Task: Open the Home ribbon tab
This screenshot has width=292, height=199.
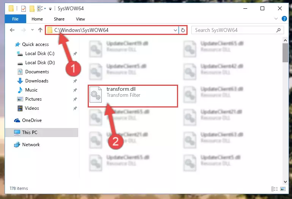Action: tap(37, 19)
